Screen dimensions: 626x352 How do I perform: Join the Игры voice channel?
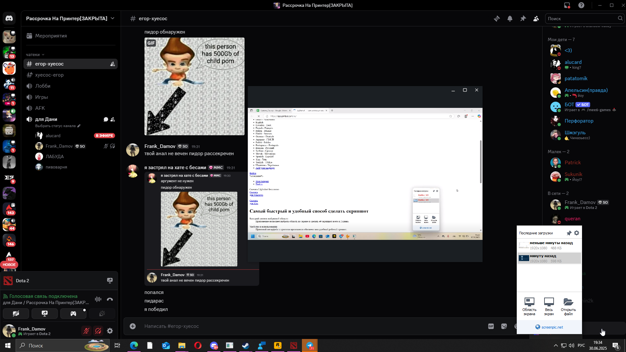70,97
